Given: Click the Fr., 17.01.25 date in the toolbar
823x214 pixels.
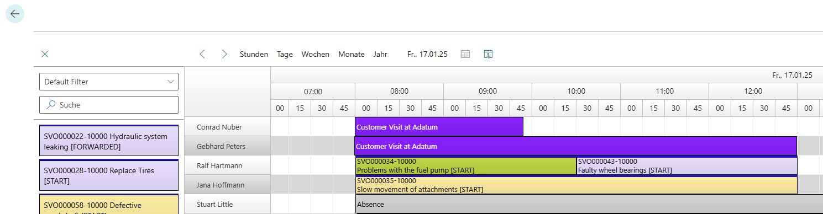Looking at the screenshot, I should [427, 54].
